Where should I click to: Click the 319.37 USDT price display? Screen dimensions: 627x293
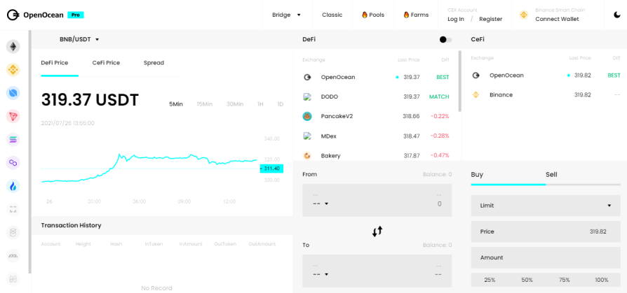click(x=90, y=100)
